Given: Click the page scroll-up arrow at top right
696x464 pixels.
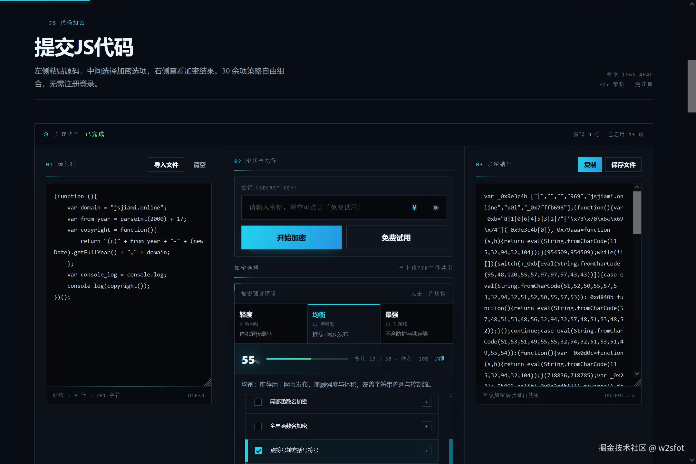Looking at the screenshot, I should 691,4.
